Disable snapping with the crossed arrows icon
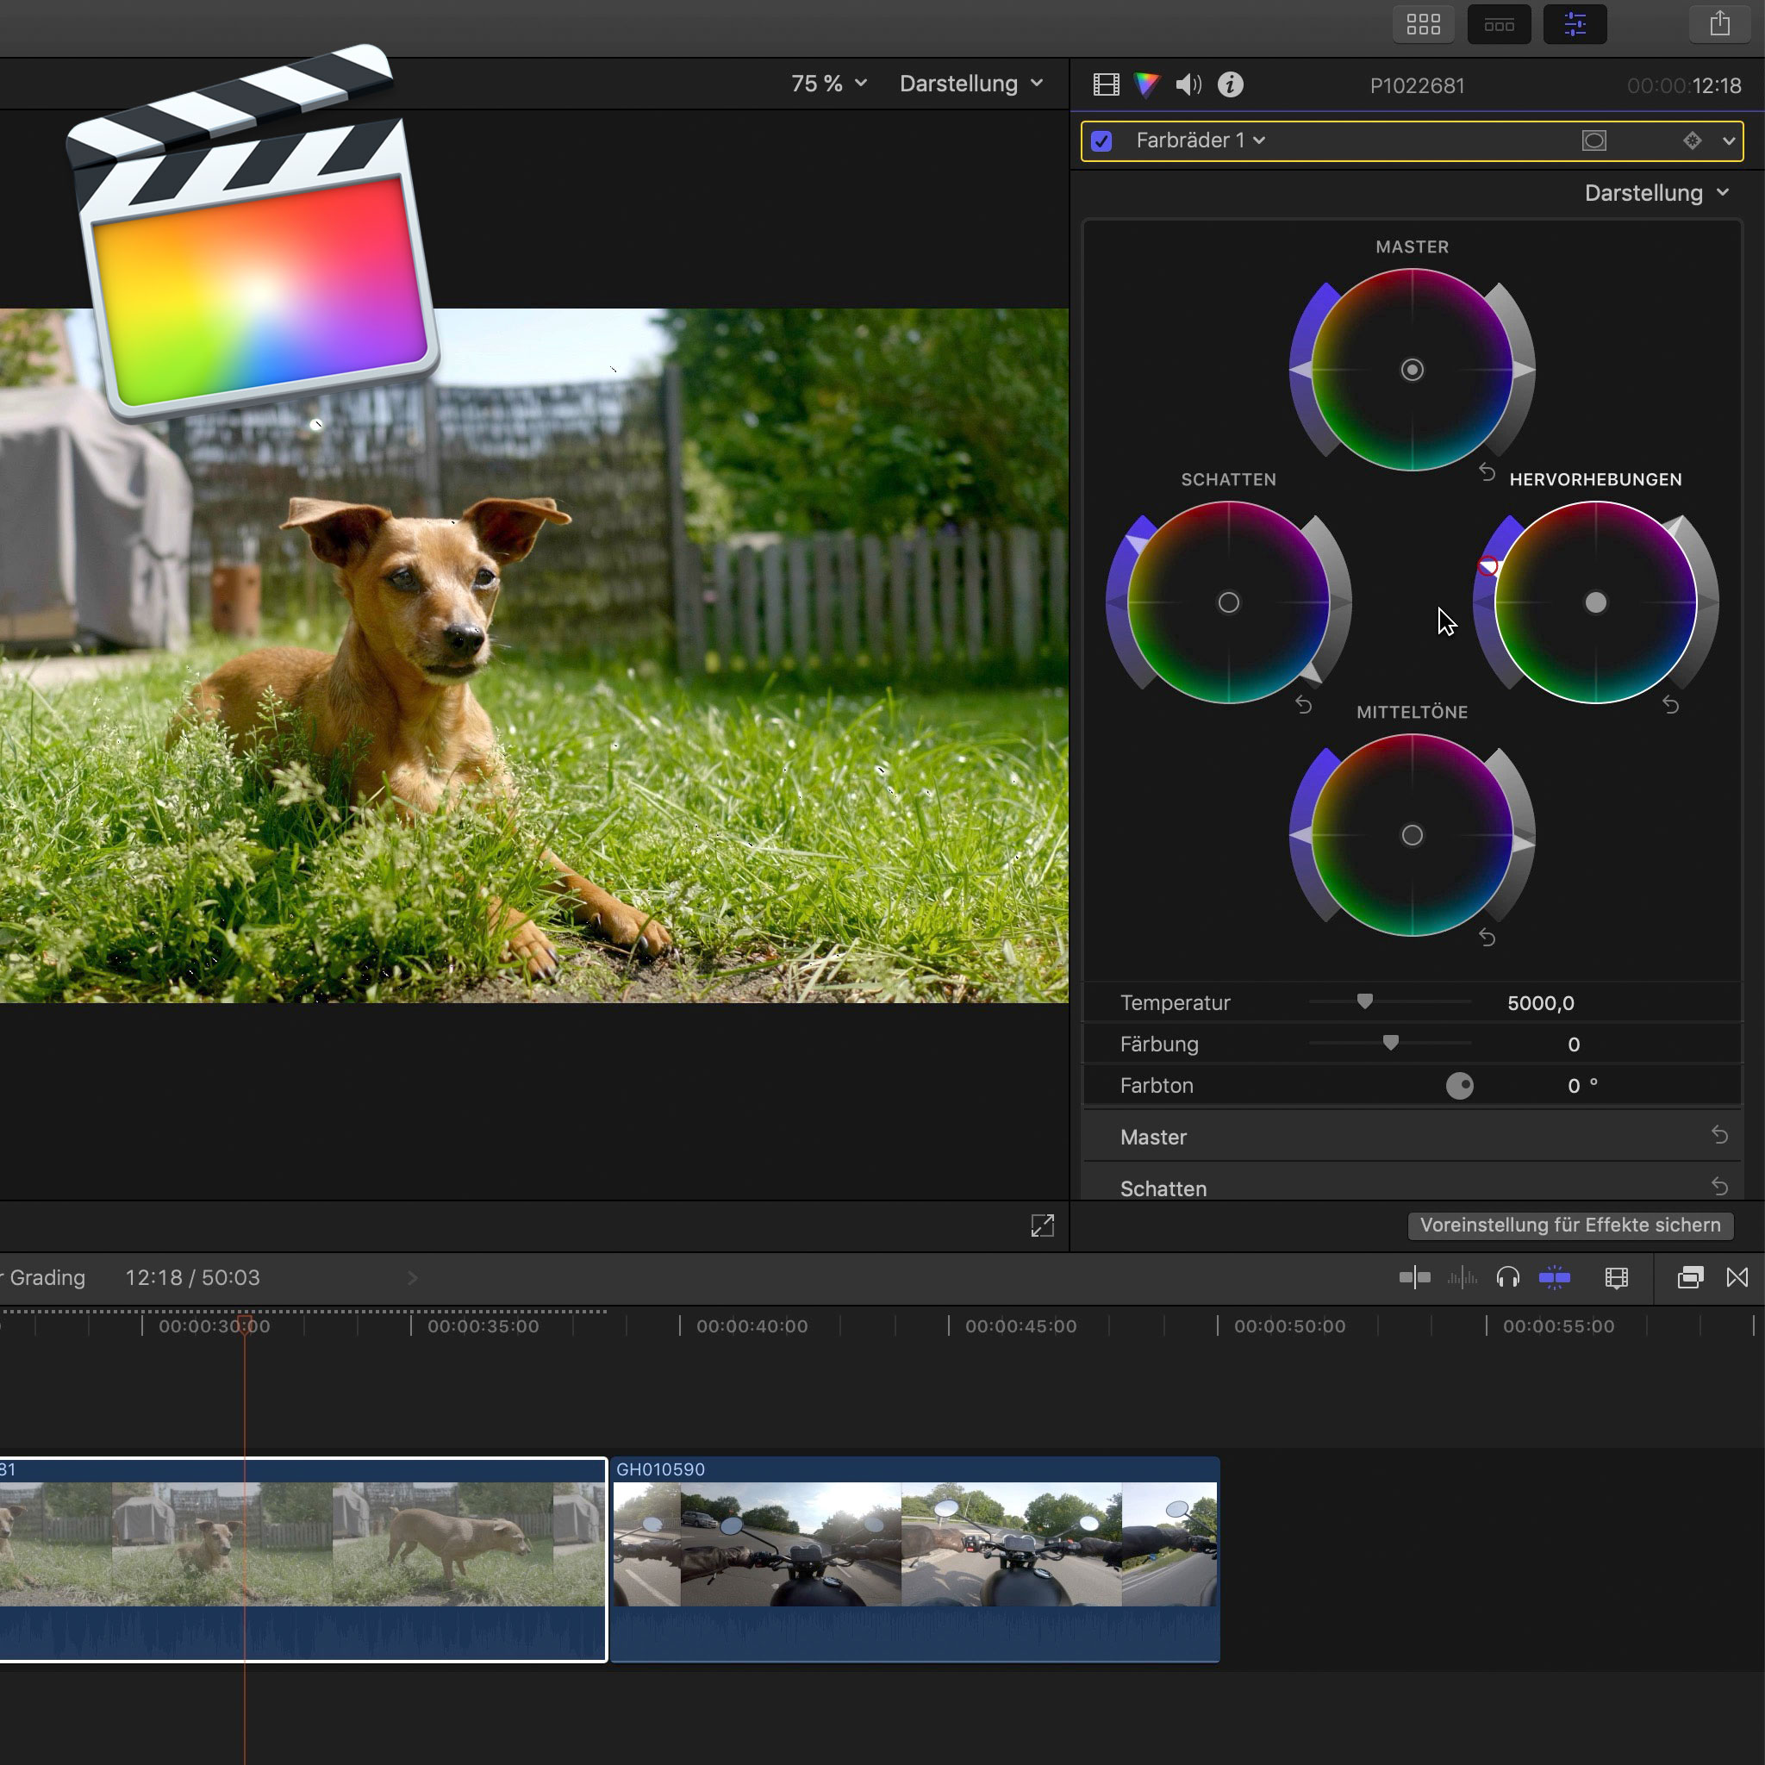 click(1739, 1278)
